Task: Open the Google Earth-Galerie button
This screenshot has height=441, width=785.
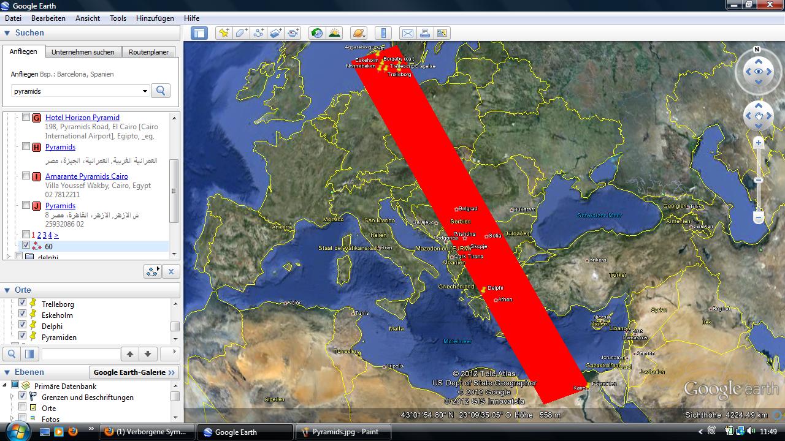Action: tap(134, 372)
